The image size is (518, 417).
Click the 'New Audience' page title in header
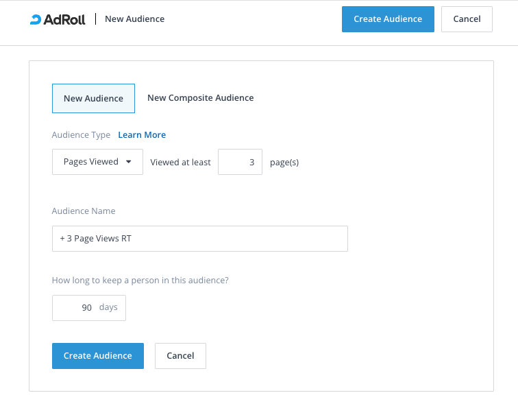pyautogui.click(x=134, y=19)
